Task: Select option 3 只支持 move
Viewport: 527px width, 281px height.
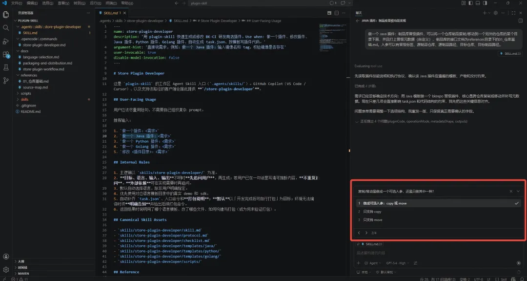Action: coord(438,220)
